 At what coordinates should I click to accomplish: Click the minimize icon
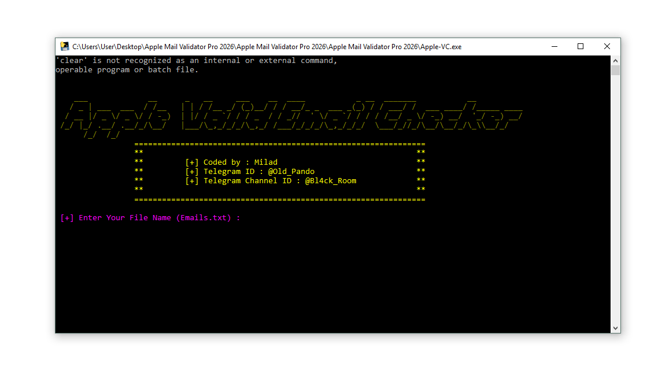point(554,46)
